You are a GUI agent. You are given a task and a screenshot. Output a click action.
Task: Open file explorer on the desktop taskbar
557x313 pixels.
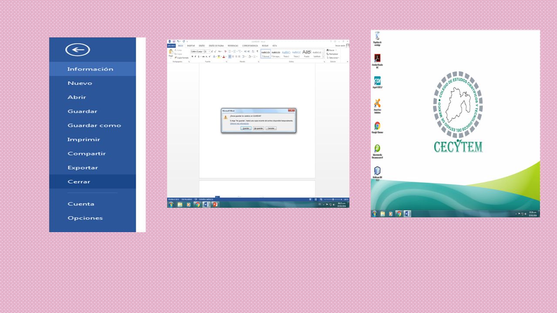(383, 214)
